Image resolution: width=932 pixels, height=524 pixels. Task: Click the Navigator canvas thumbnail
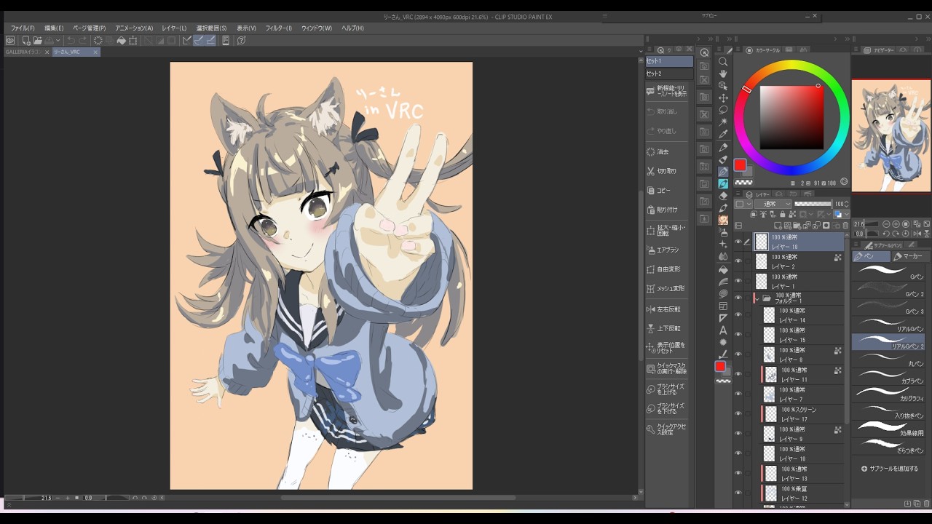click(x=890, y=136)
